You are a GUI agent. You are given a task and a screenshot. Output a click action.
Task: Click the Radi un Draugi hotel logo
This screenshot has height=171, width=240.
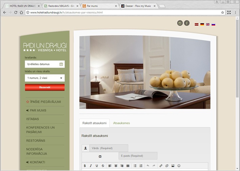click(45, 47)
